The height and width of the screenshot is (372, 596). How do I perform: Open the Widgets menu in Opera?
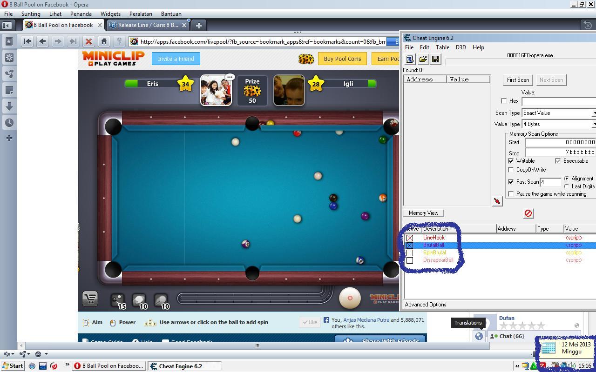(110, 14)
